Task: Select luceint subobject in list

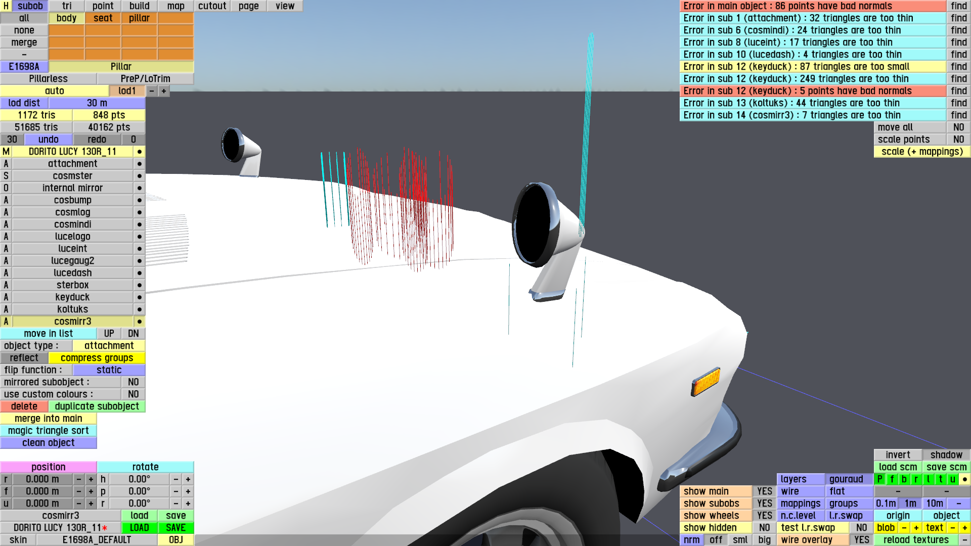Action: pos(72,249)
